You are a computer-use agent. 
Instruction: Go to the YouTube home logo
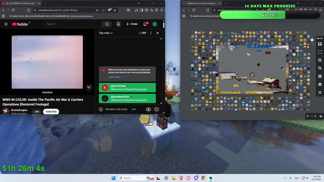(x=20, y=24)
